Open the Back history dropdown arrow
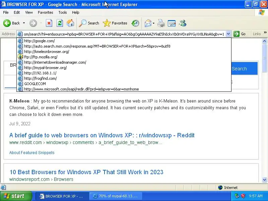This screenshot has width=268, height=201. coord(24,23)
